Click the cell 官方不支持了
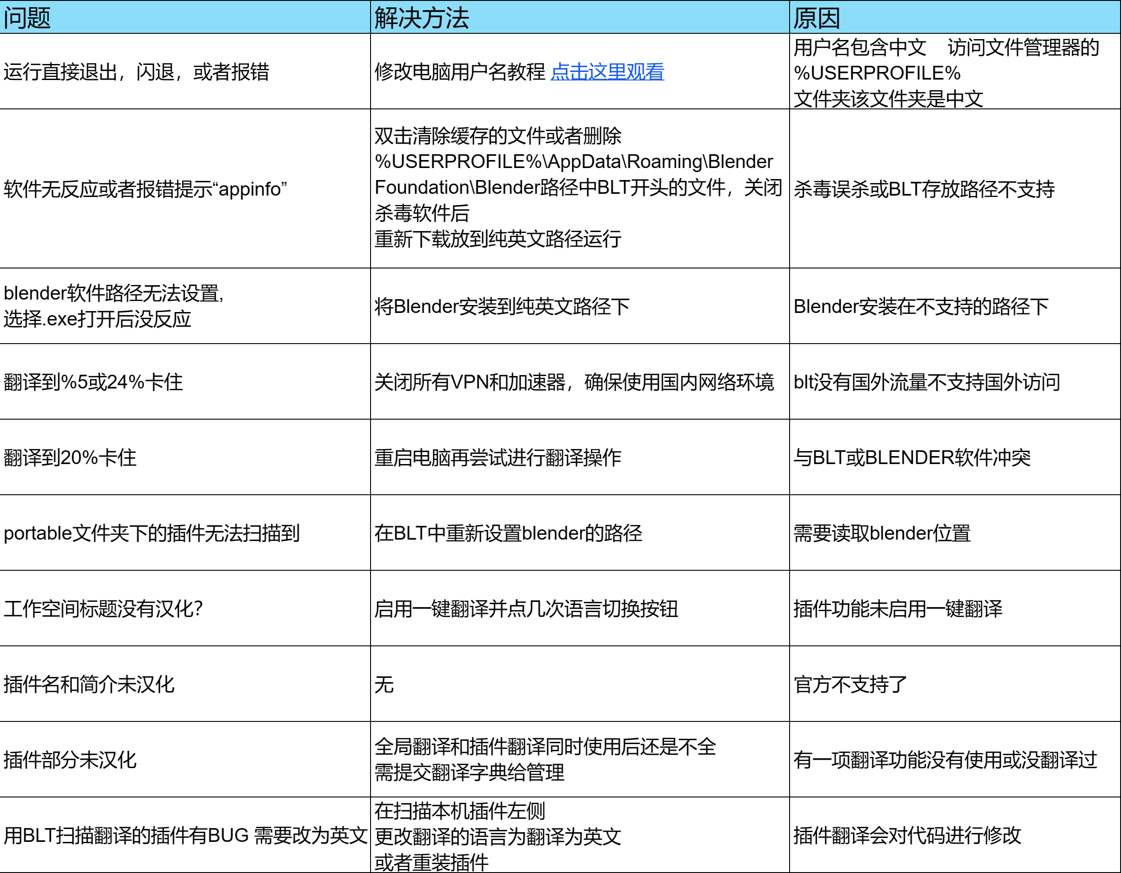This screenshot has width=1121, height=873. click(955, 684)
